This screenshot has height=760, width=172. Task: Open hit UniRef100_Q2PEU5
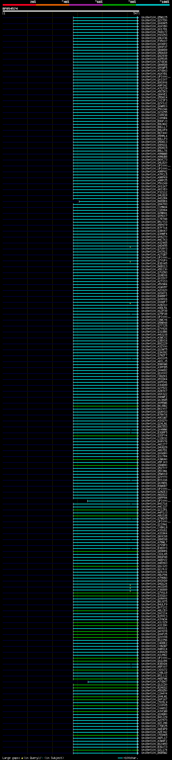(154, 59)
